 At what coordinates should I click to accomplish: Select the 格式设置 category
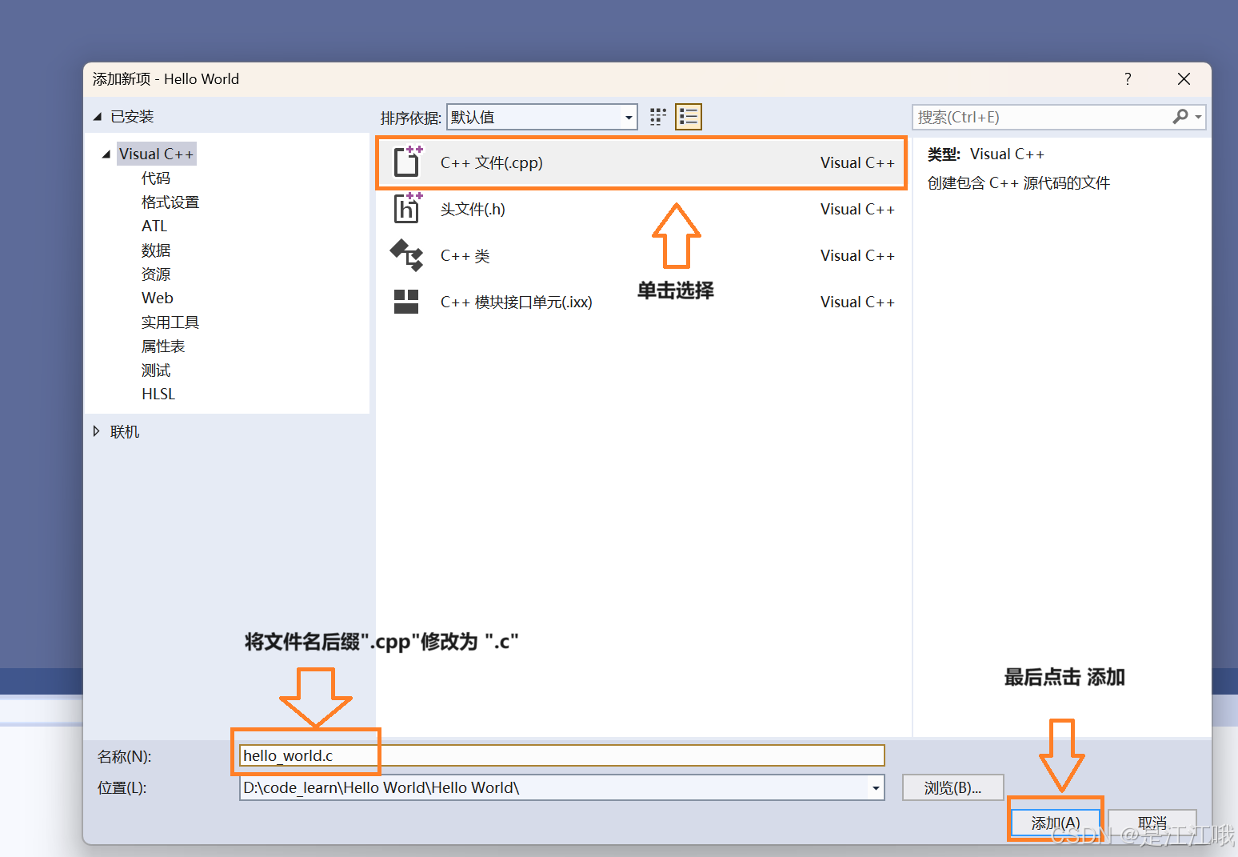170,202
